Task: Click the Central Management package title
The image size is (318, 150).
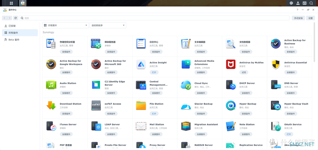Action: click(159, 83)
